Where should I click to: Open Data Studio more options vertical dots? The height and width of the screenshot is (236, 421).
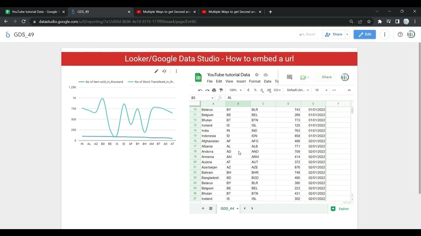[384, 34]
